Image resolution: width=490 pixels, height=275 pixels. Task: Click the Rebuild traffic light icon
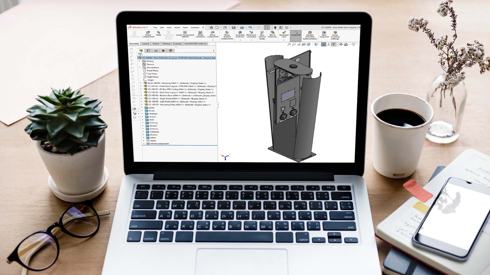point(275,28)
